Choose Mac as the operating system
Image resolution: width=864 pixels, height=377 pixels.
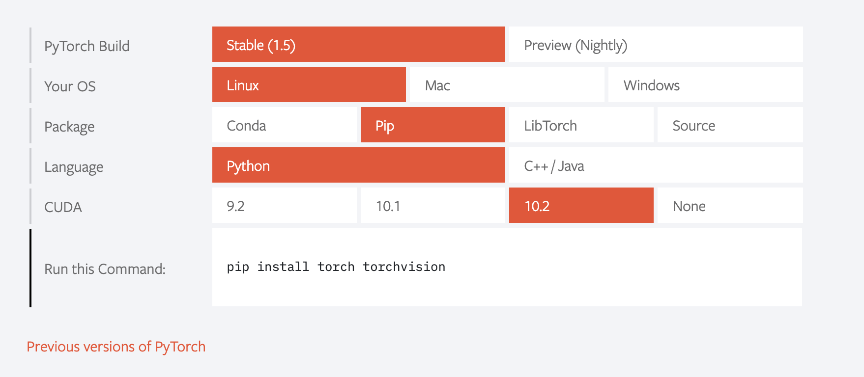pyautogui.click(x=507, y=84)
